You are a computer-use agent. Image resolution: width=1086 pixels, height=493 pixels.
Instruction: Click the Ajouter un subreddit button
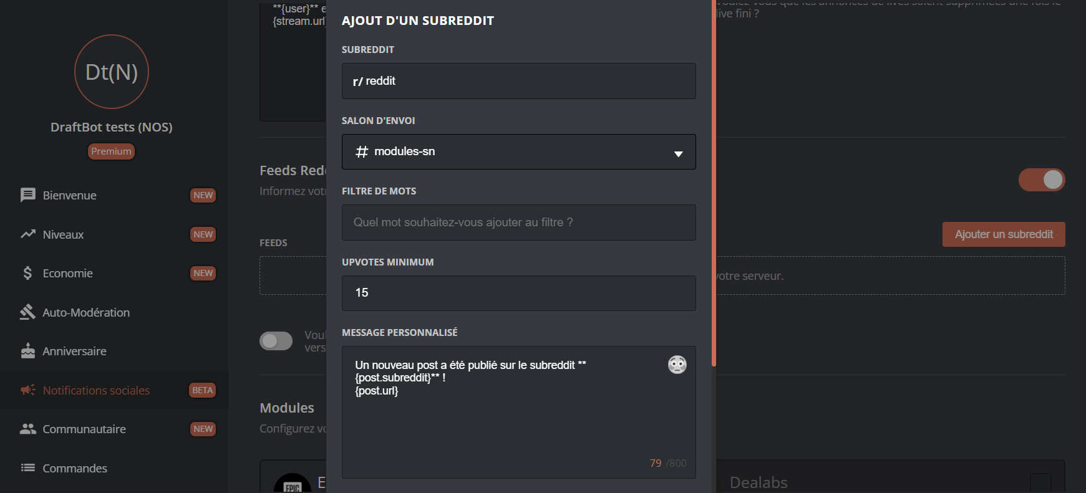pyautogui.click(x=1003, y=234)
